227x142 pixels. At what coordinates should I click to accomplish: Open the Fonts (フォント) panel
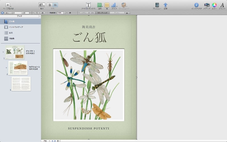(222, 5)
